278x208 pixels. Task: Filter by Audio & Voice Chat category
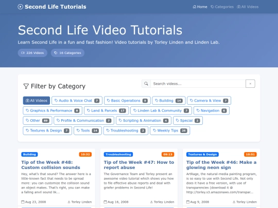point(77,101)
